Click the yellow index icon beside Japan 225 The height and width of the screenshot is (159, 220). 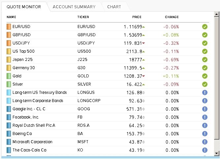(x=9, y=60)
